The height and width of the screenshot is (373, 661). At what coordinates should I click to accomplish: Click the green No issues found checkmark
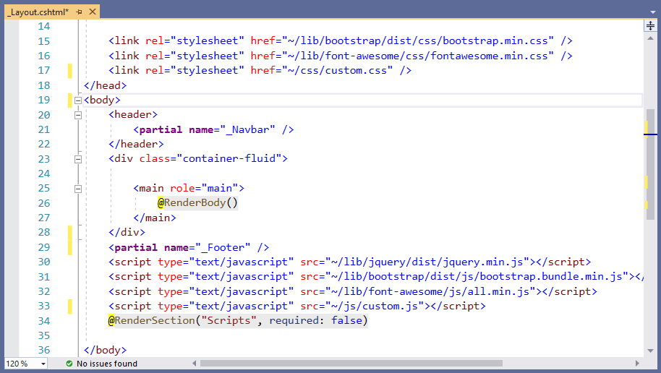click(x=69, y=364)
